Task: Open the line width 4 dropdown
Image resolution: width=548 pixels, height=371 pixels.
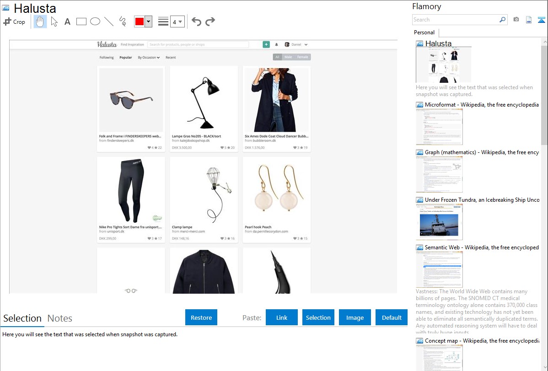Action: (x=177, y=22)
